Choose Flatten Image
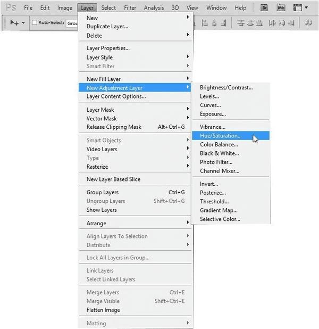Image resolution: width=319 pixels, height=329 pixels. coord(135,310)
